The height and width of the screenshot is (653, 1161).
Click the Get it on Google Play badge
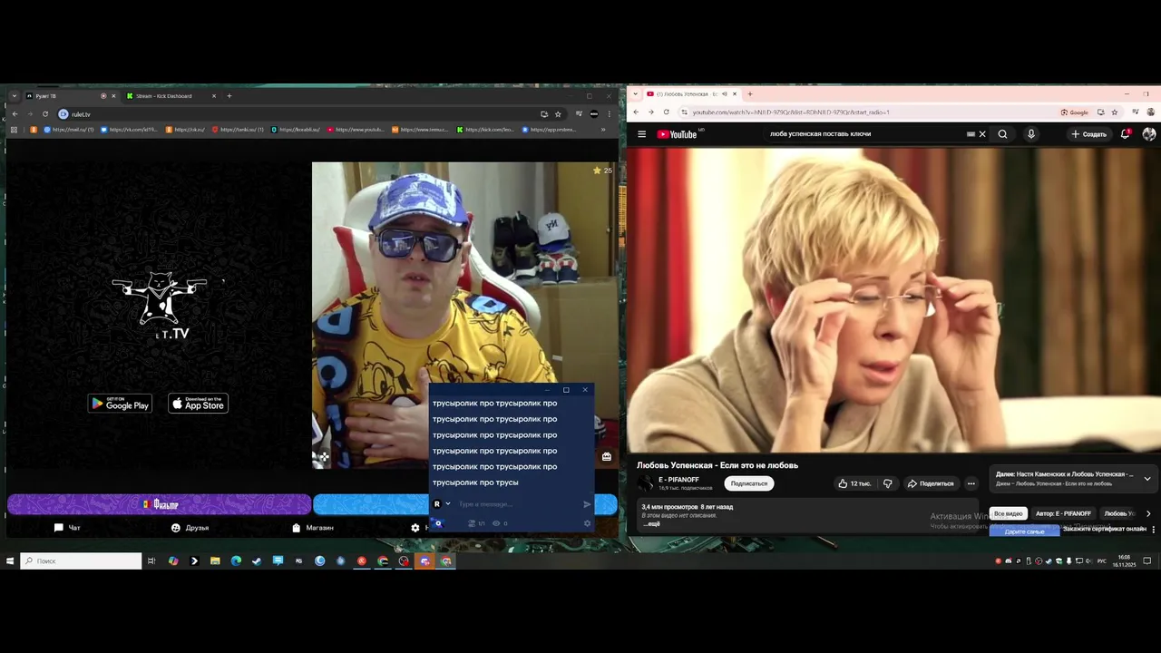point(120,404)
